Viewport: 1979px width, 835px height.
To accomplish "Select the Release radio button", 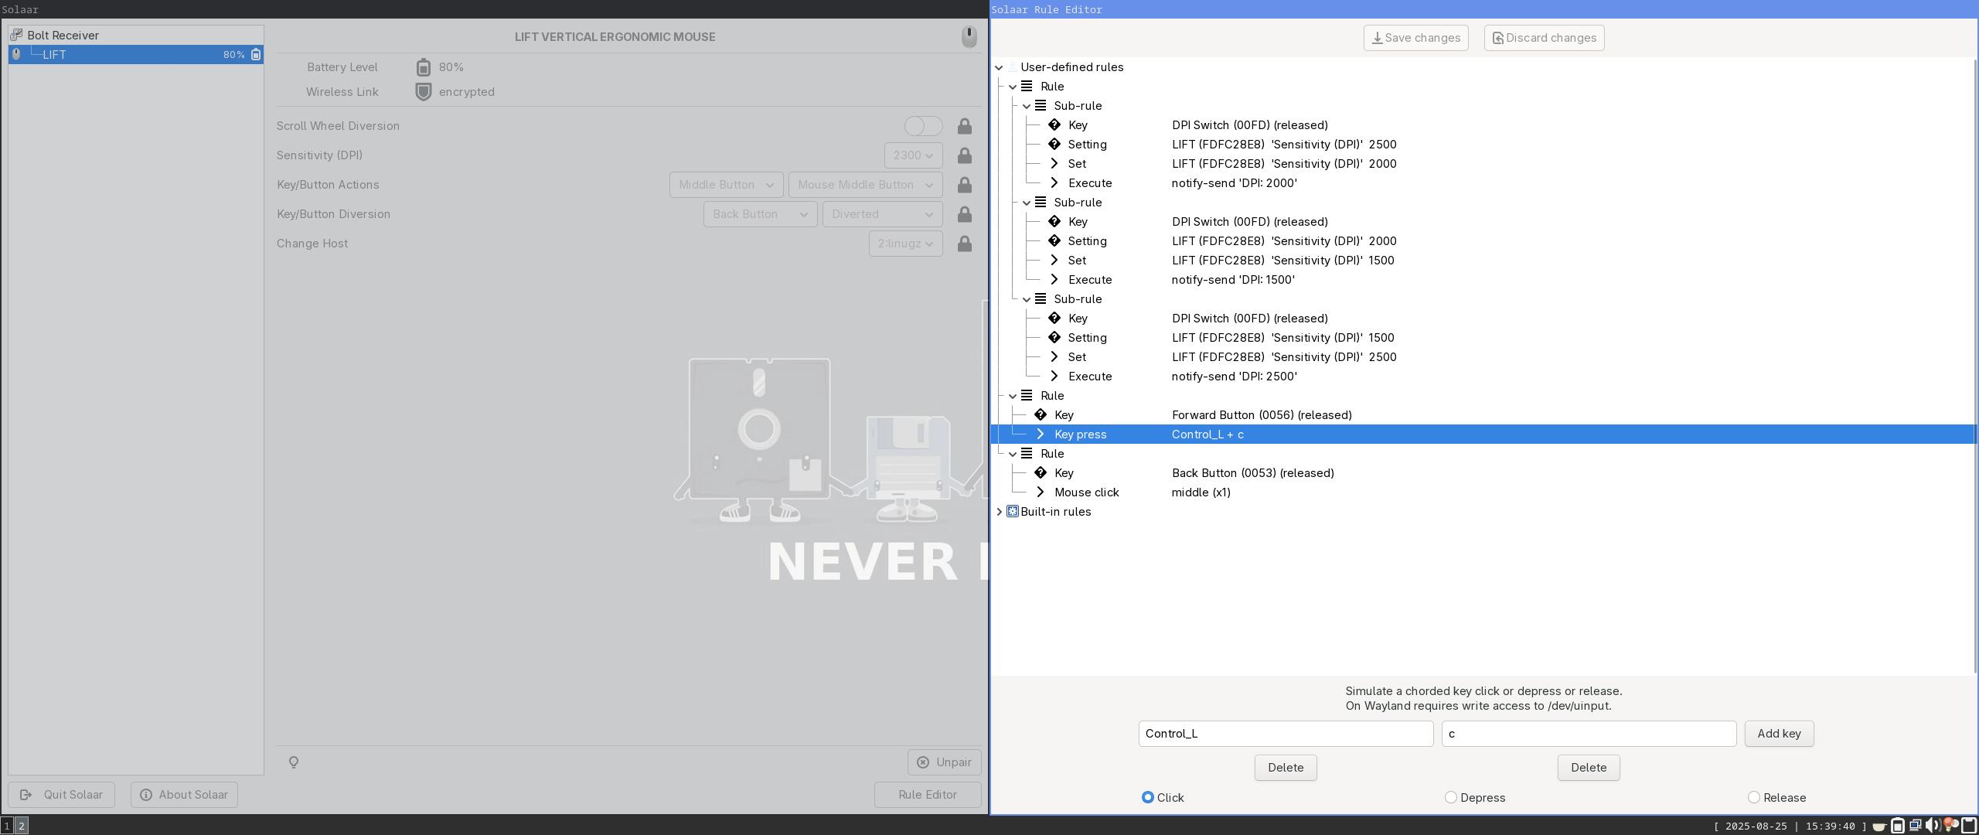I will (x=1753, y=797).
